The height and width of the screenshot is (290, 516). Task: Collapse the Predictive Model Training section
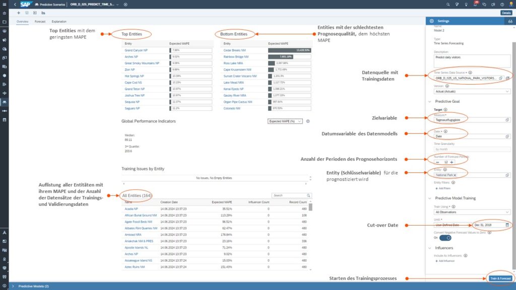pyautogui.click(x=429, y=198)
